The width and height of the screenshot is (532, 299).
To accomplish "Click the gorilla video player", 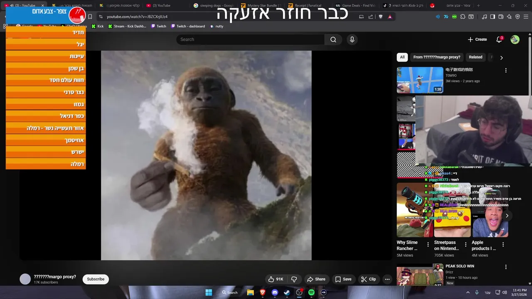I will click(x=206, y=155).
